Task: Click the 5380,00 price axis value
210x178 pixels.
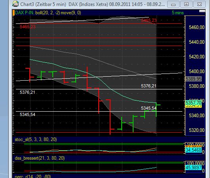Action: (x=197, y=86)
